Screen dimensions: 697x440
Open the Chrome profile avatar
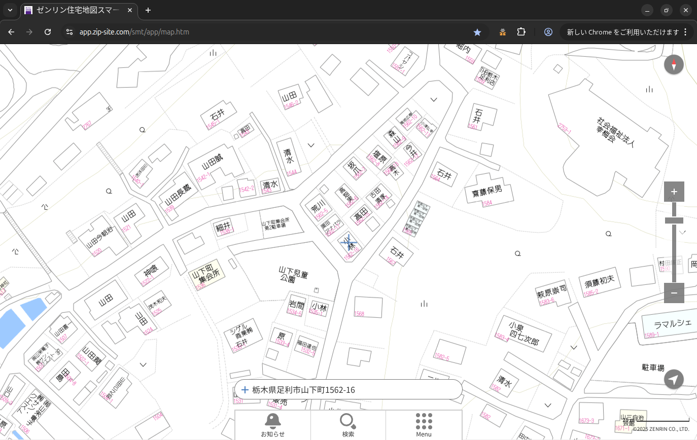click(548, 32)
